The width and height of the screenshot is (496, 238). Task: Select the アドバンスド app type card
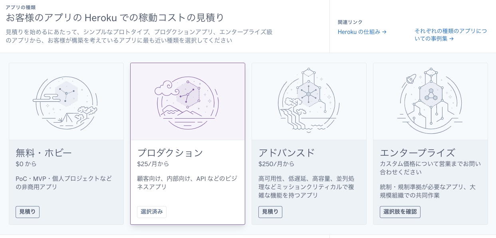click(x=309, y=144)
